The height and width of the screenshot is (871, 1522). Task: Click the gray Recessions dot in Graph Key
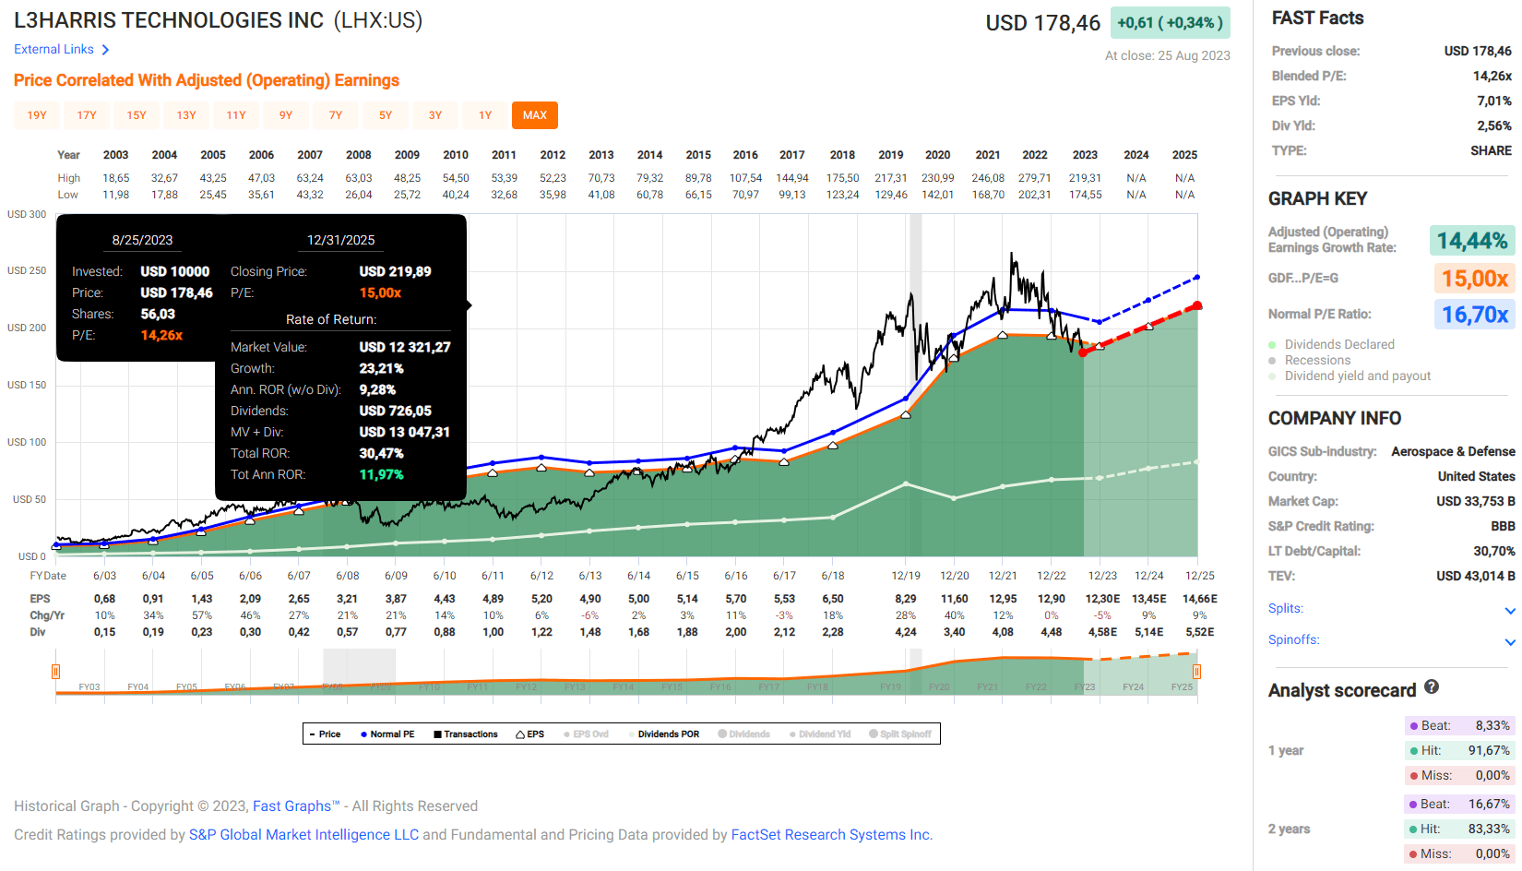coord(1273,361)
